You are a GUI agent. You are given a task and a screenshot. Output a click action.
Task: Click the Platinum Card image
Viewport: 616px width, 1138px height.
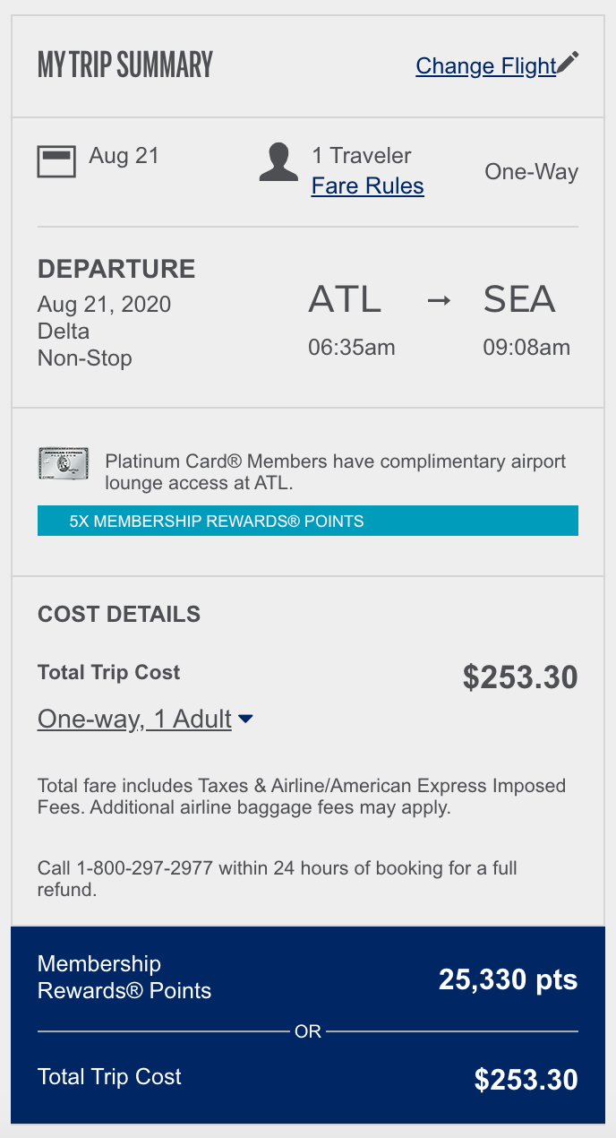(x=64, y=463)
